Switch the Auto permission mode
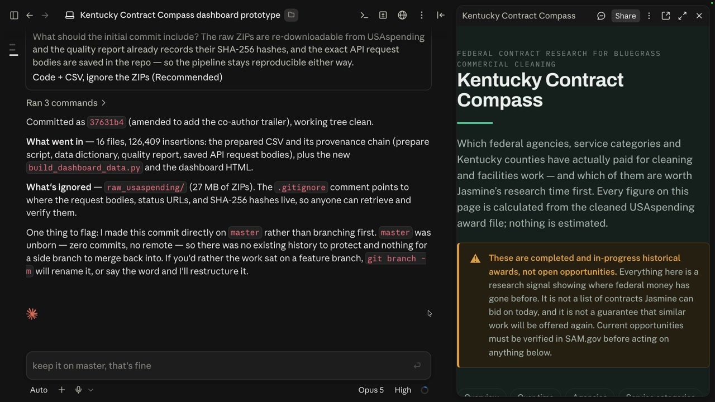Viewport: 715px width, 402px height. (39, 390)
